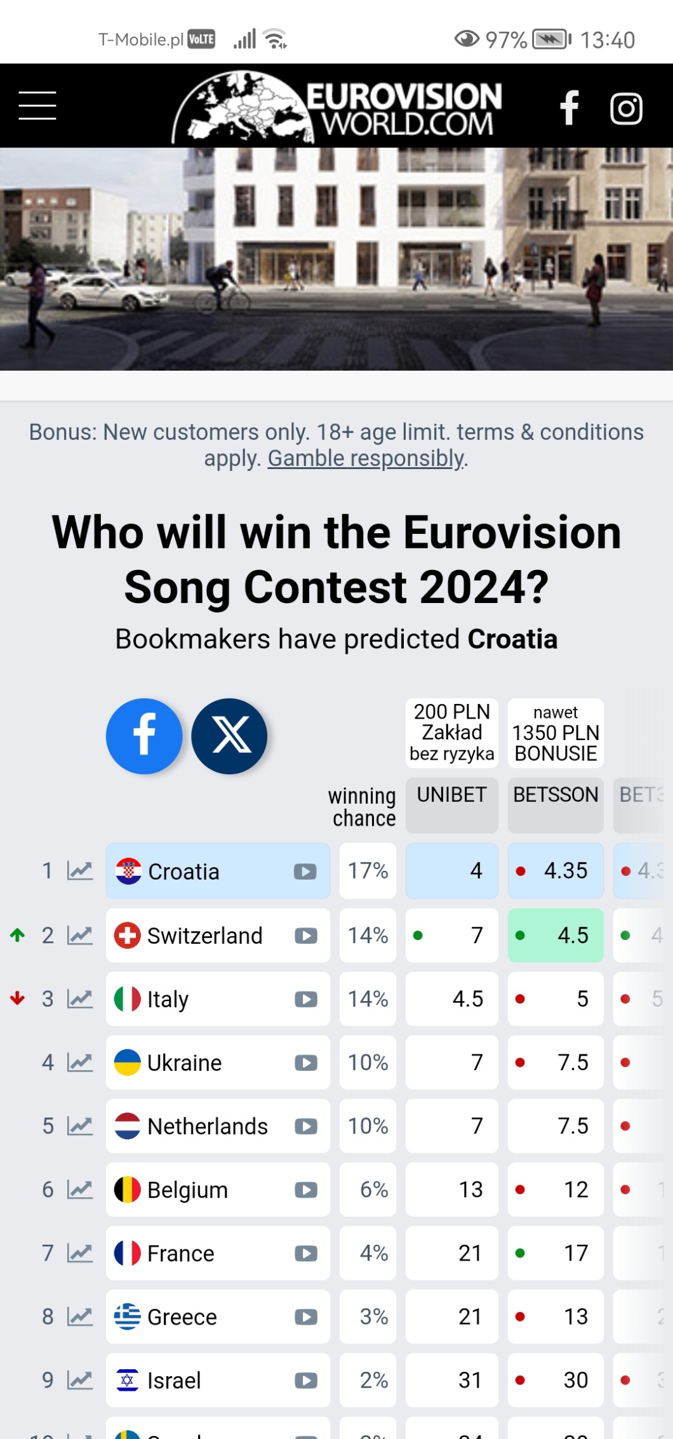The width and height of the screenshot is (673, 1439).
Task: Open Facebook page from header icon
Action: coord(569,107)
